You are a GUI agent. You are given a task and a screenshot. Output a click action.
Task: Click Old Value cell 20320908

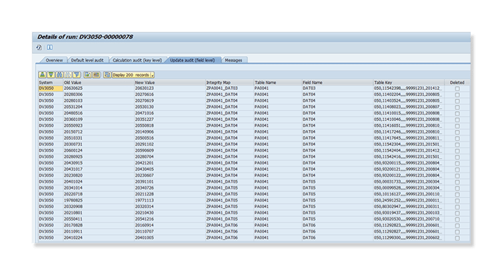tap(99, 207)
